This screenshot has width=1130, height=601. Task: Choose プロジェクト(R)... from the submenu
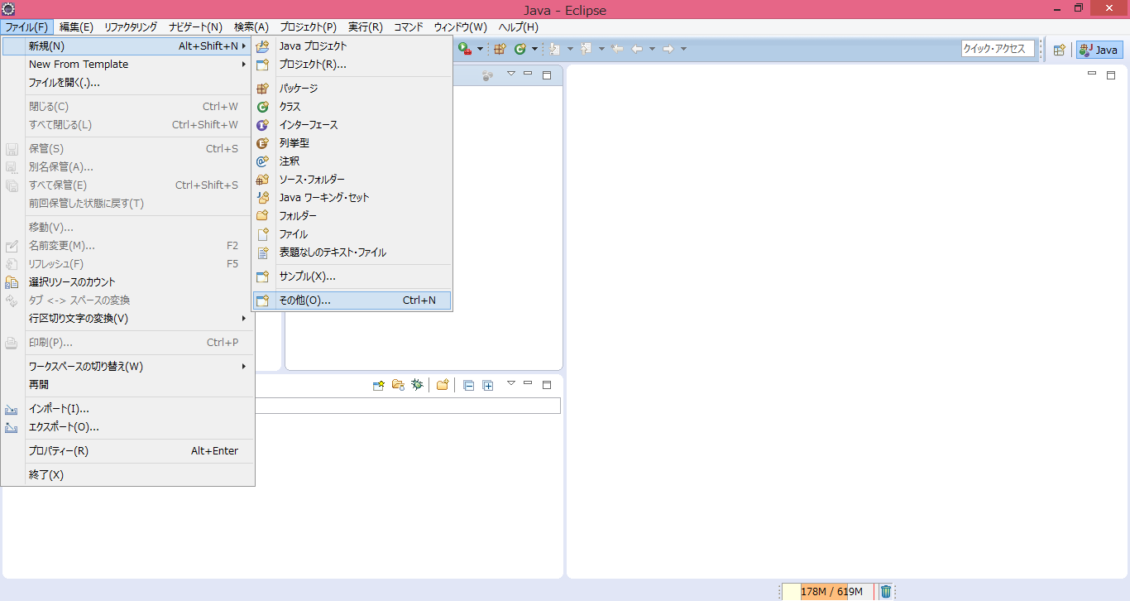[x=352, y=65]
